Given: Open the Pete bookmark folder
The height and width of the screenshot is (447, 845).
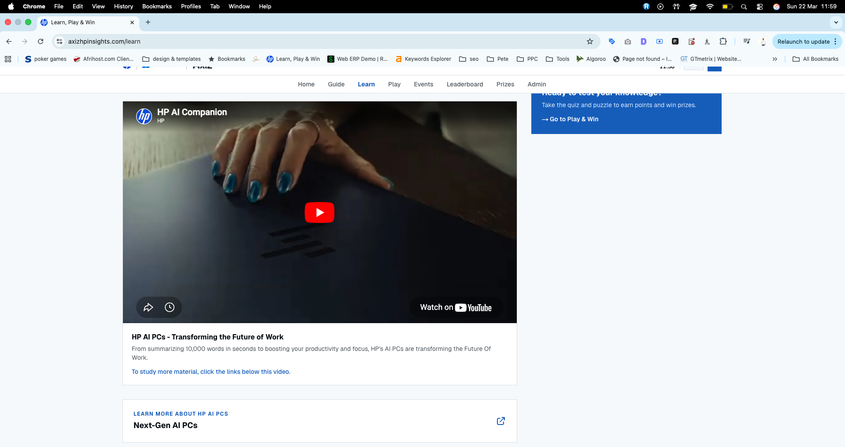Looking at the screenshot, I should (x=497, y=59).
